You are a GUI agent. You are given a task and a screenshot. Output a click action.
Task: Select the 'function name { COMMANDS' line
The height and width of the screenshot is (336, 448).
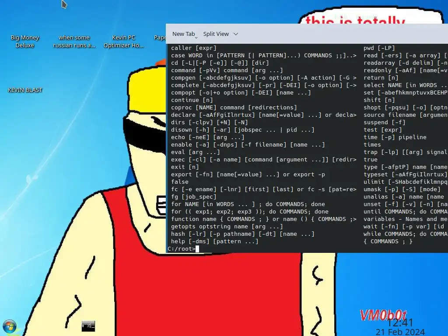264,219
